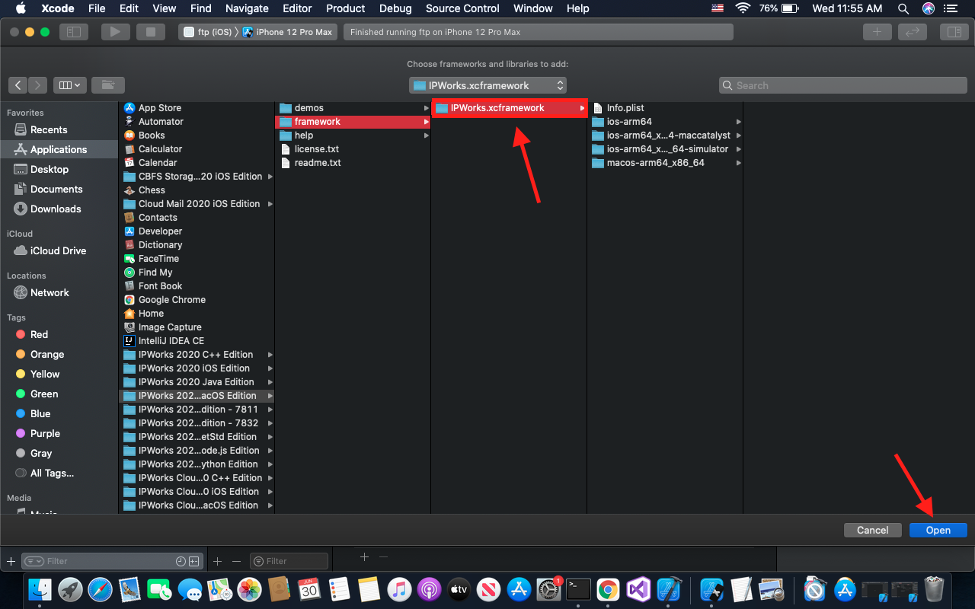Select Info.plist file
The width and height of the screenshot is (975, 609).
click(665, 108)
